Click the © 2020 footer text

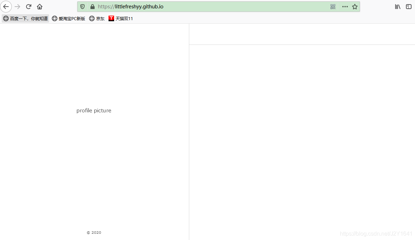[94, 233]
